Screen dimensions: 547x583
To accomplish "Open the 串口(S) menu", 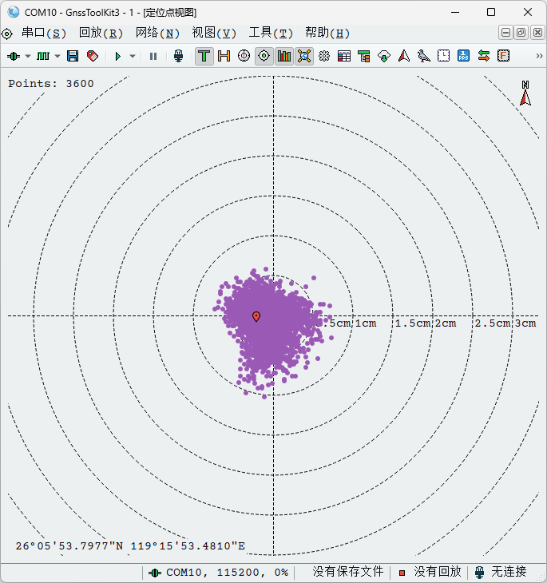I will [44, 33].
